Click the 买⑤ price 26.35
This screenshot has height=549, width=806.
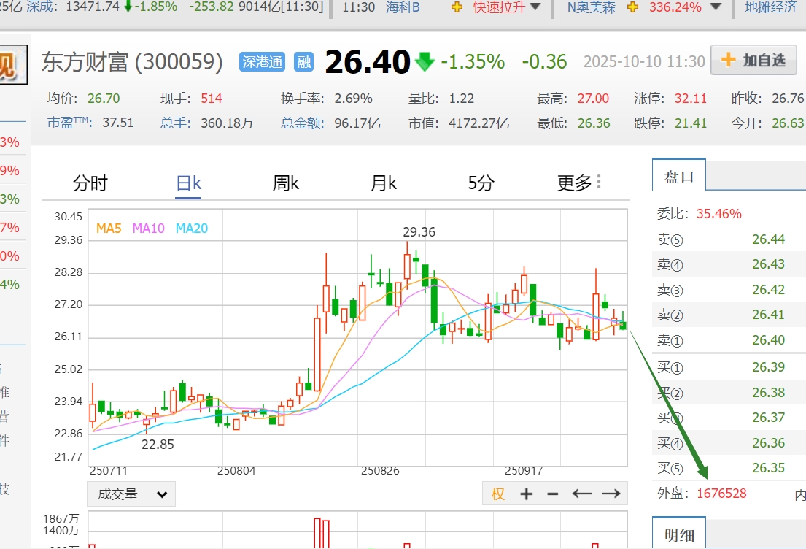coord(769,468)
